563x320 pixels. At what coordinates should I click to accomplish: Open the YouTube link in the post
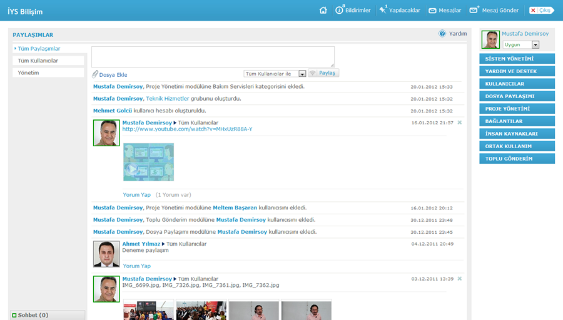pyautogui.click(x=187, y=129)
